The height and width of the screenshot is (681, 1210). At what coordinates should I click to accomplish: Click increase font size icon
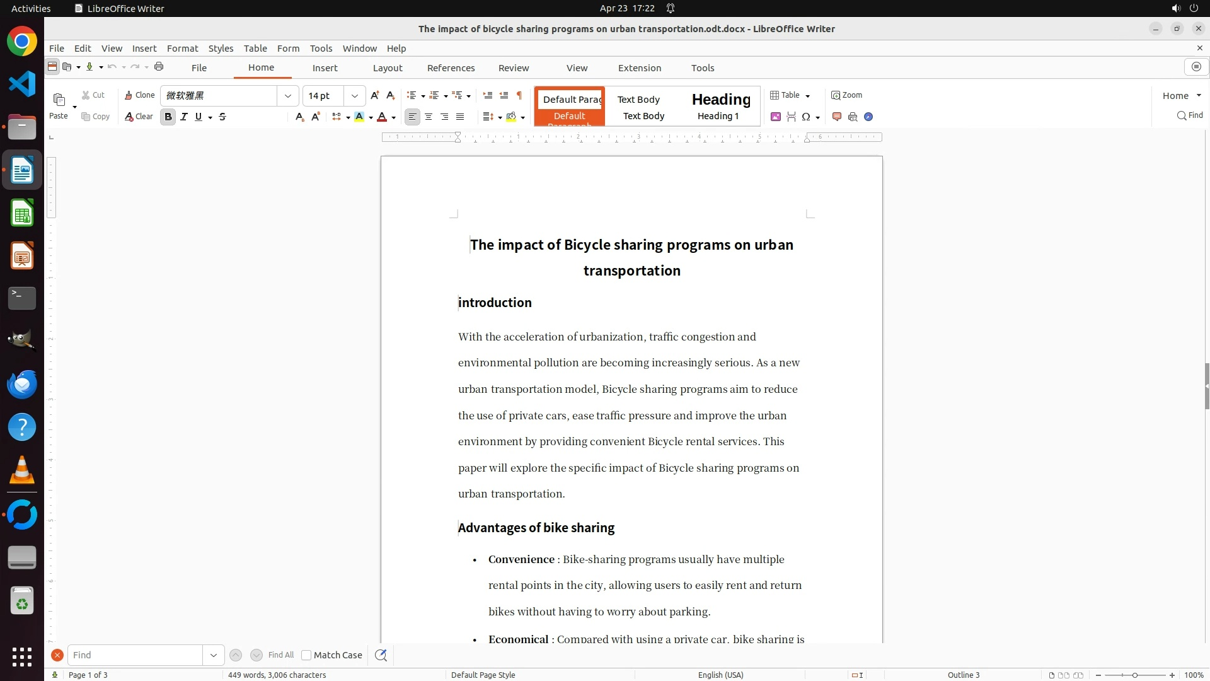coord(375,95)
